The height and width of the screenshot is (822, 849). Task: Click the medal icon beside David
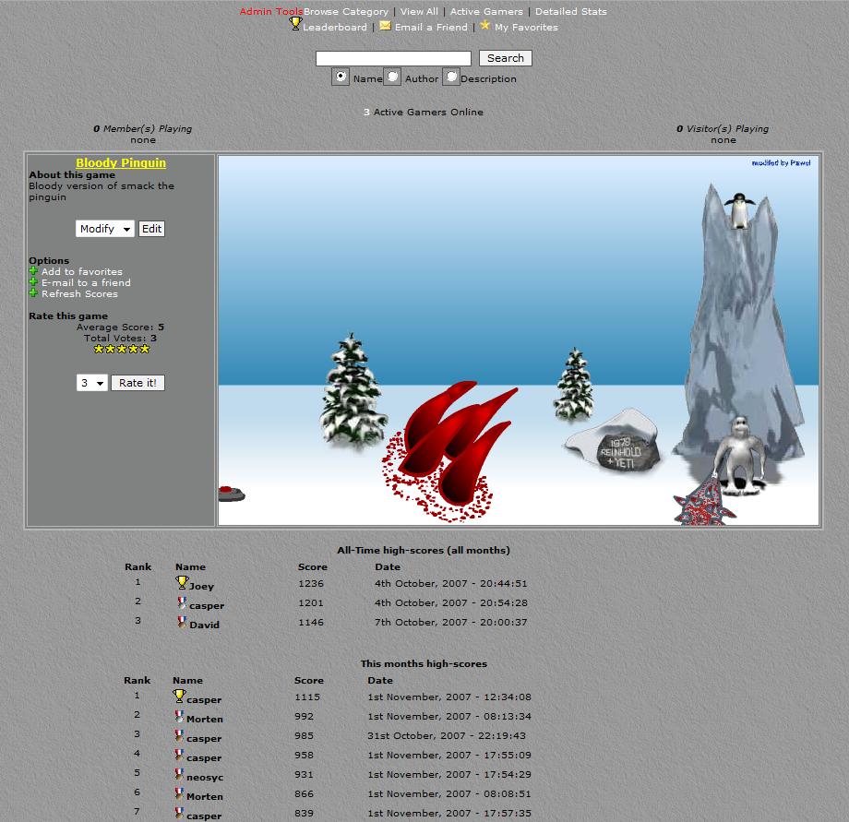tap(182, 623)
